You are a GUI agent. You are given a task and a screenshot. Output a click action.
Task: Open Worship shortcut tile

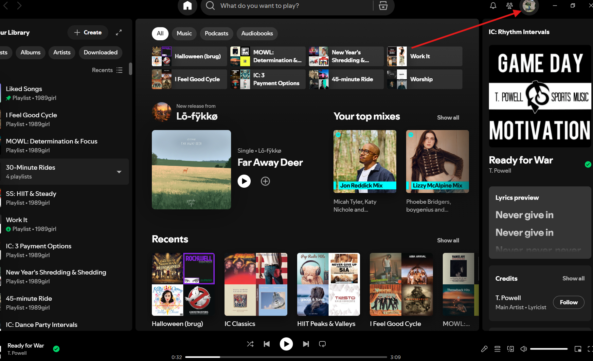click(x=425, y=79)
